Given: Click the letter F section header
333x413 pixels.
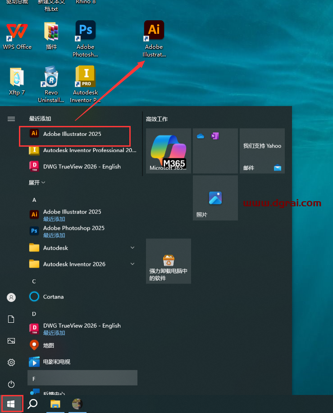Looking at the screenshot, I should [82, 378].
